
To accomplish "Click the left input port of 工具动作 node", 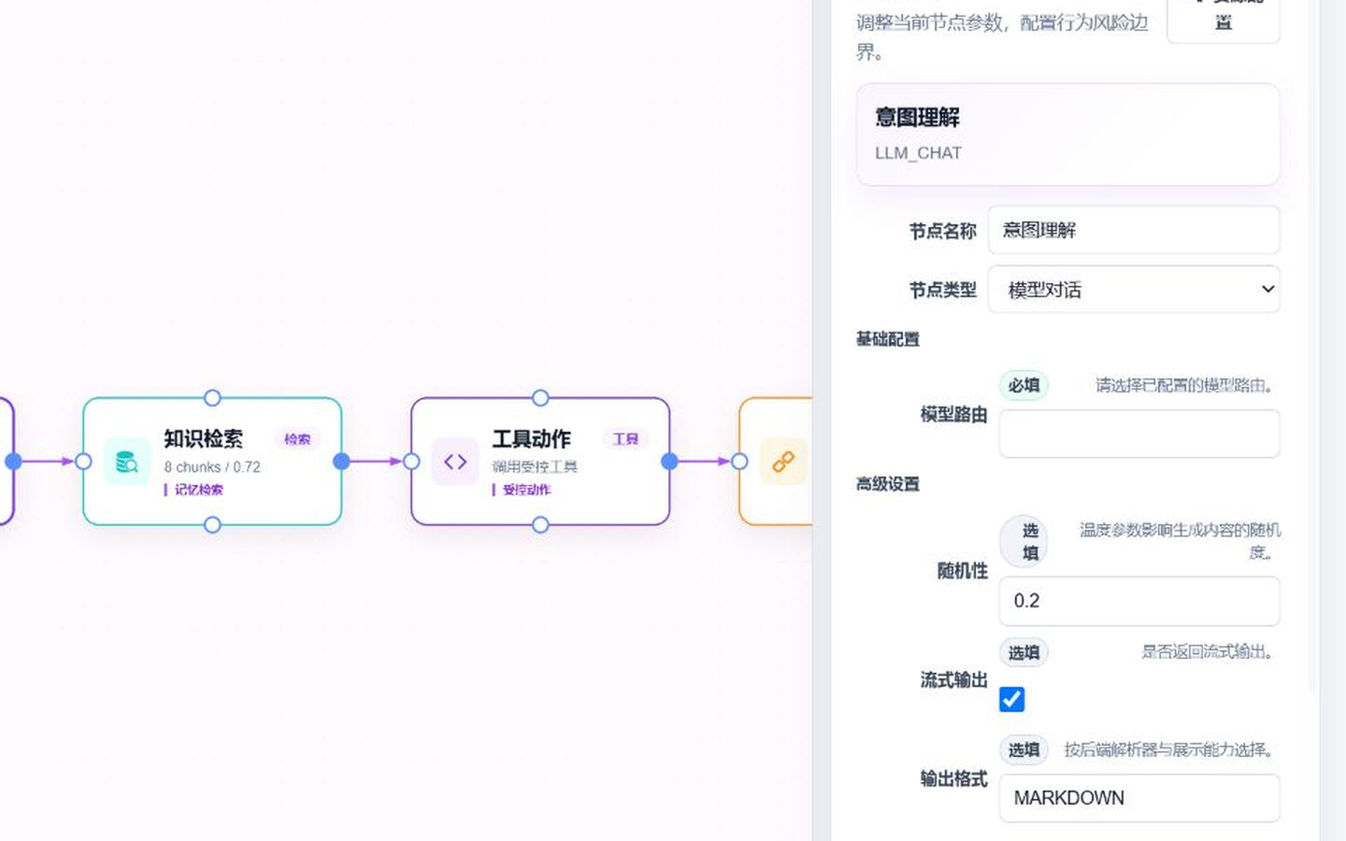I will (411, 461).
